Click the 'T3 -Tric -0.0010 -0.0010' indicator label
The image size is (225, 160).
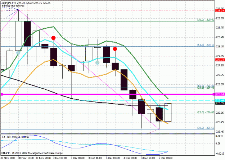coord(15,137)
